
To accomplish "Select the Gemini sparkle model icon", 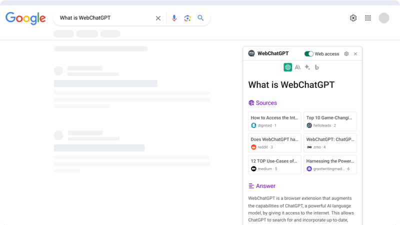I will click(x=307, y=67).
